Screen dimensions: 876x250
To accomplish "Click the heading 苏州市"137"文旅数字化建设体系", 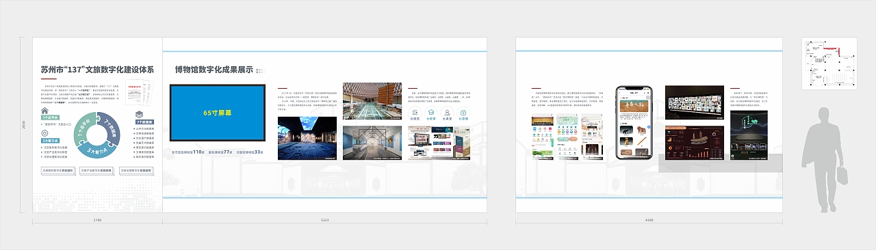I will pos(97,70).
